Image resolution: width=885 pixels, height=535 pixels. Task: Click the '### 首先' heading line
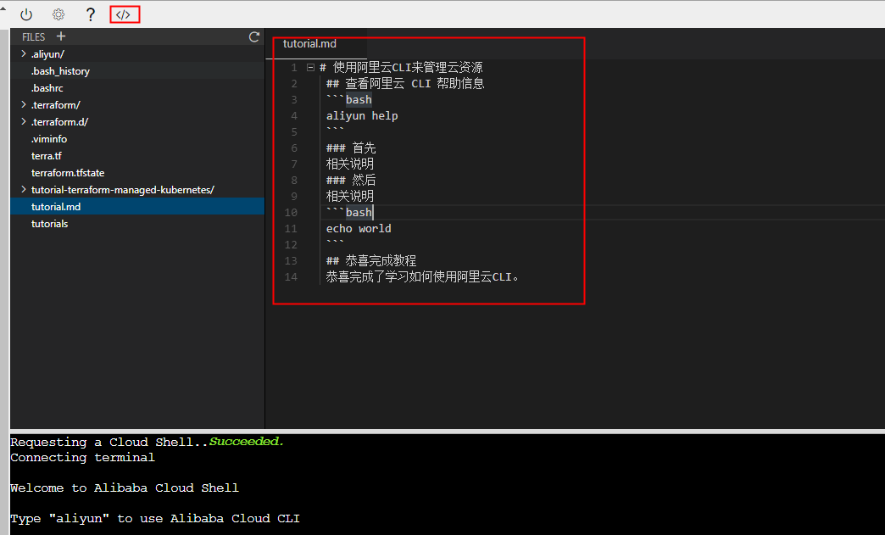[x=351, y=148]
